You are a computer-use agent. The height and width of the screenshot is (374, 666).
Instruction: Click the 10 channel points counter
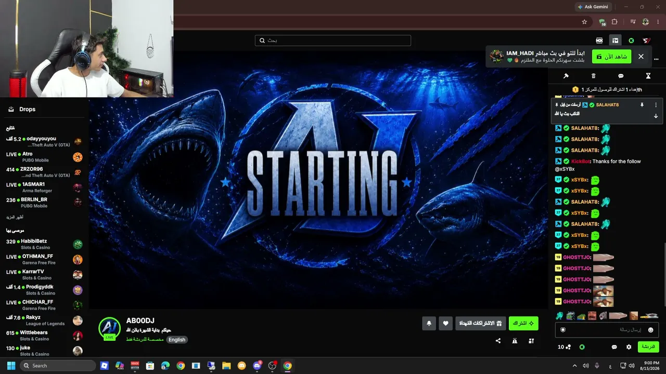[x=565, y=347]
